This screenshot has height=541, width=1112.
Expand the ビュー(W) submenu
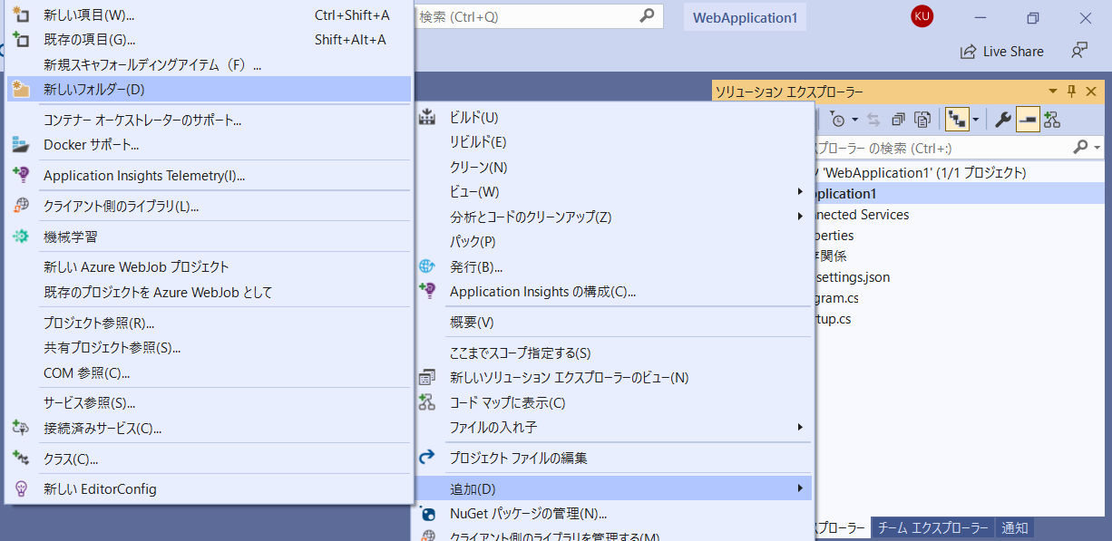click(614, 191)
